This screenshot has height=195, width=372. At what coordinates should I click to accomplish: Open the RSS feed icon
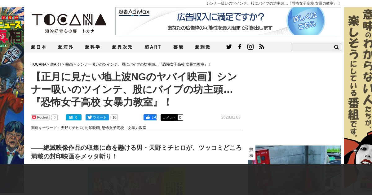pos(262,47)
